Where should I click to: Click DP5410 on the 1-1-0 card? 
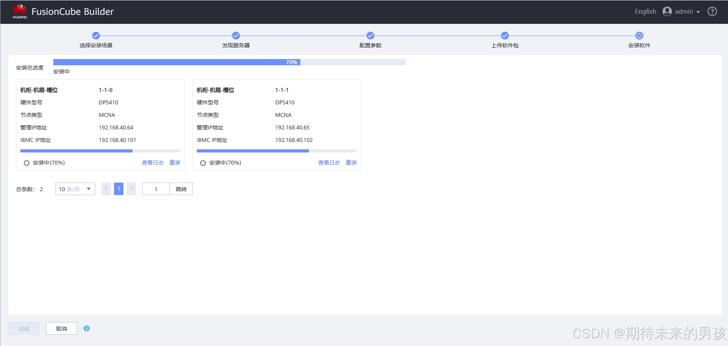[x=109, y=102]
